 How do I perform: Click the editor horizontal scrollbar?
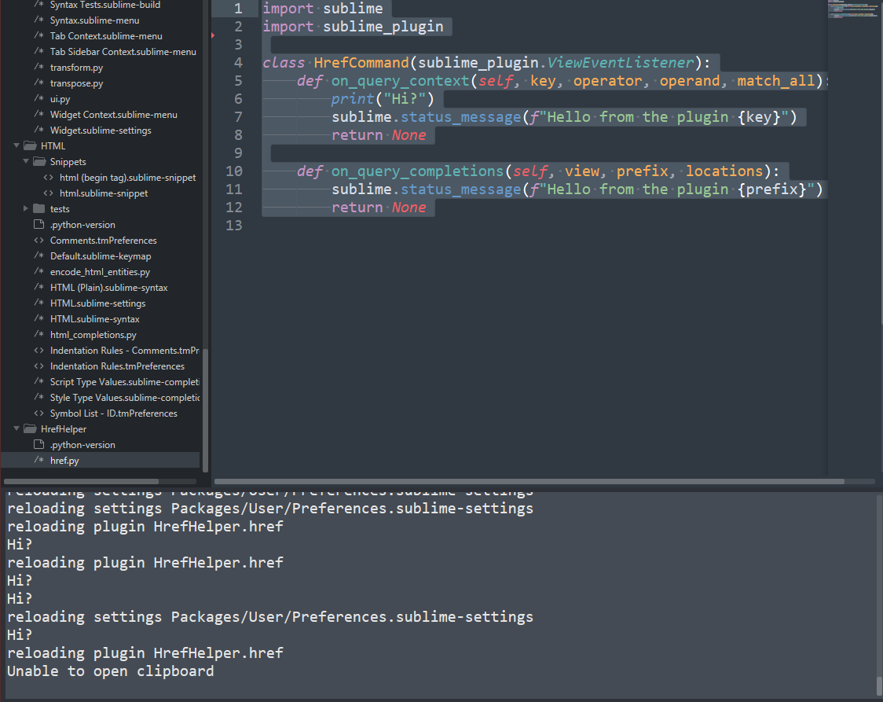click(529, 482)
